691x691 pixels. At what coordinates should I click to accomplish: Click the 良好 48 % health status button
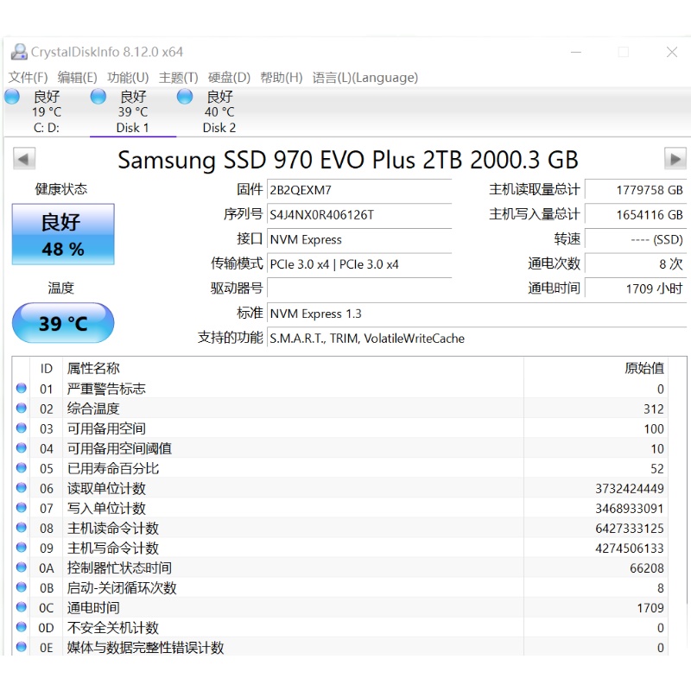click(x=63, y=234)
